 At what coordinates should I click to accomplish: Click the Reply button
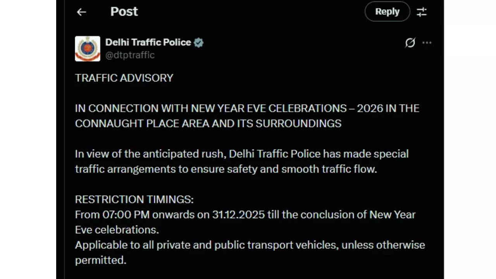click(387, 12)
